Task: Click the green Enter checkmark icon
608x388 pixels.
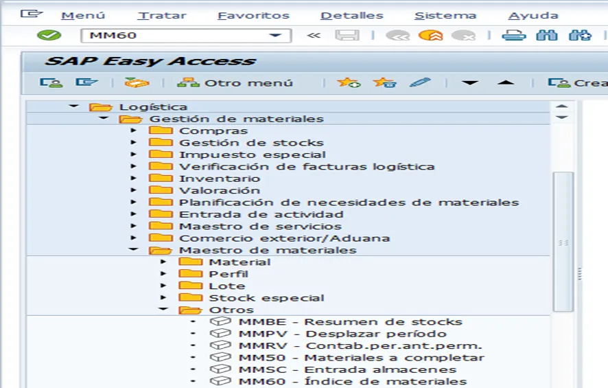Action: pyautogui.click(x=49, y=35)
